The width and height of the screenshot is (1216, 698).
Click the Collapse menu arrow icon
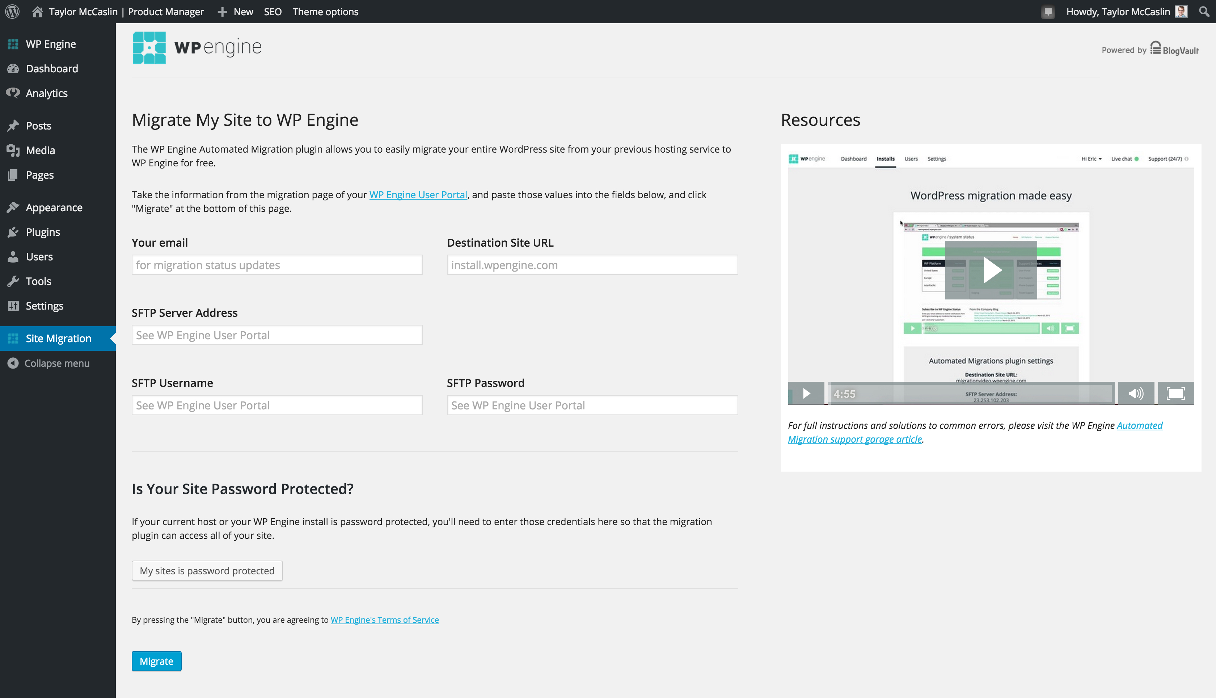point(13,363)
